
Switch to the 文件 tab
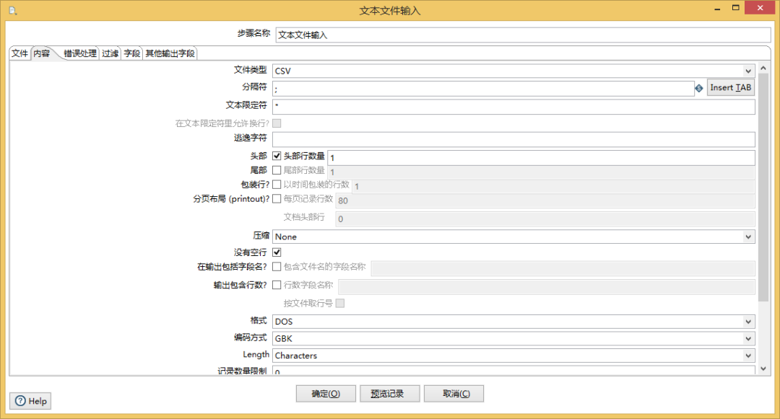tap(19, 53)
